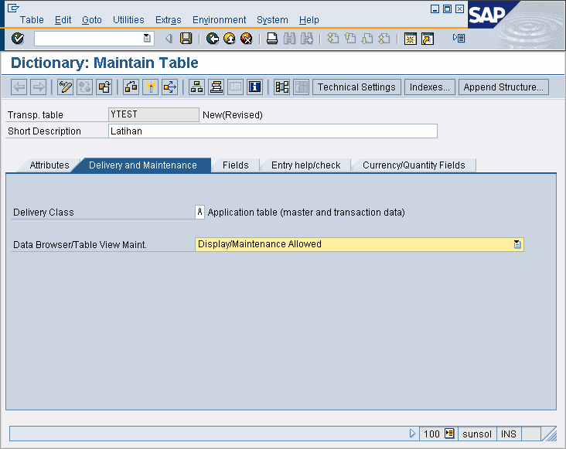Click the Find Next binoculars icon
The height and width of the screenshot is (449, 566).
click(307, 38)
